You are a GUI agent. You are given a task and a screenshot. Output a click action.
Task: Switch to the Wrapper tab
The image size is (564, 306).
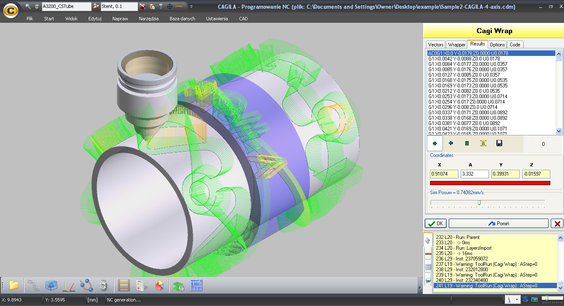click(x=457, y=44)
